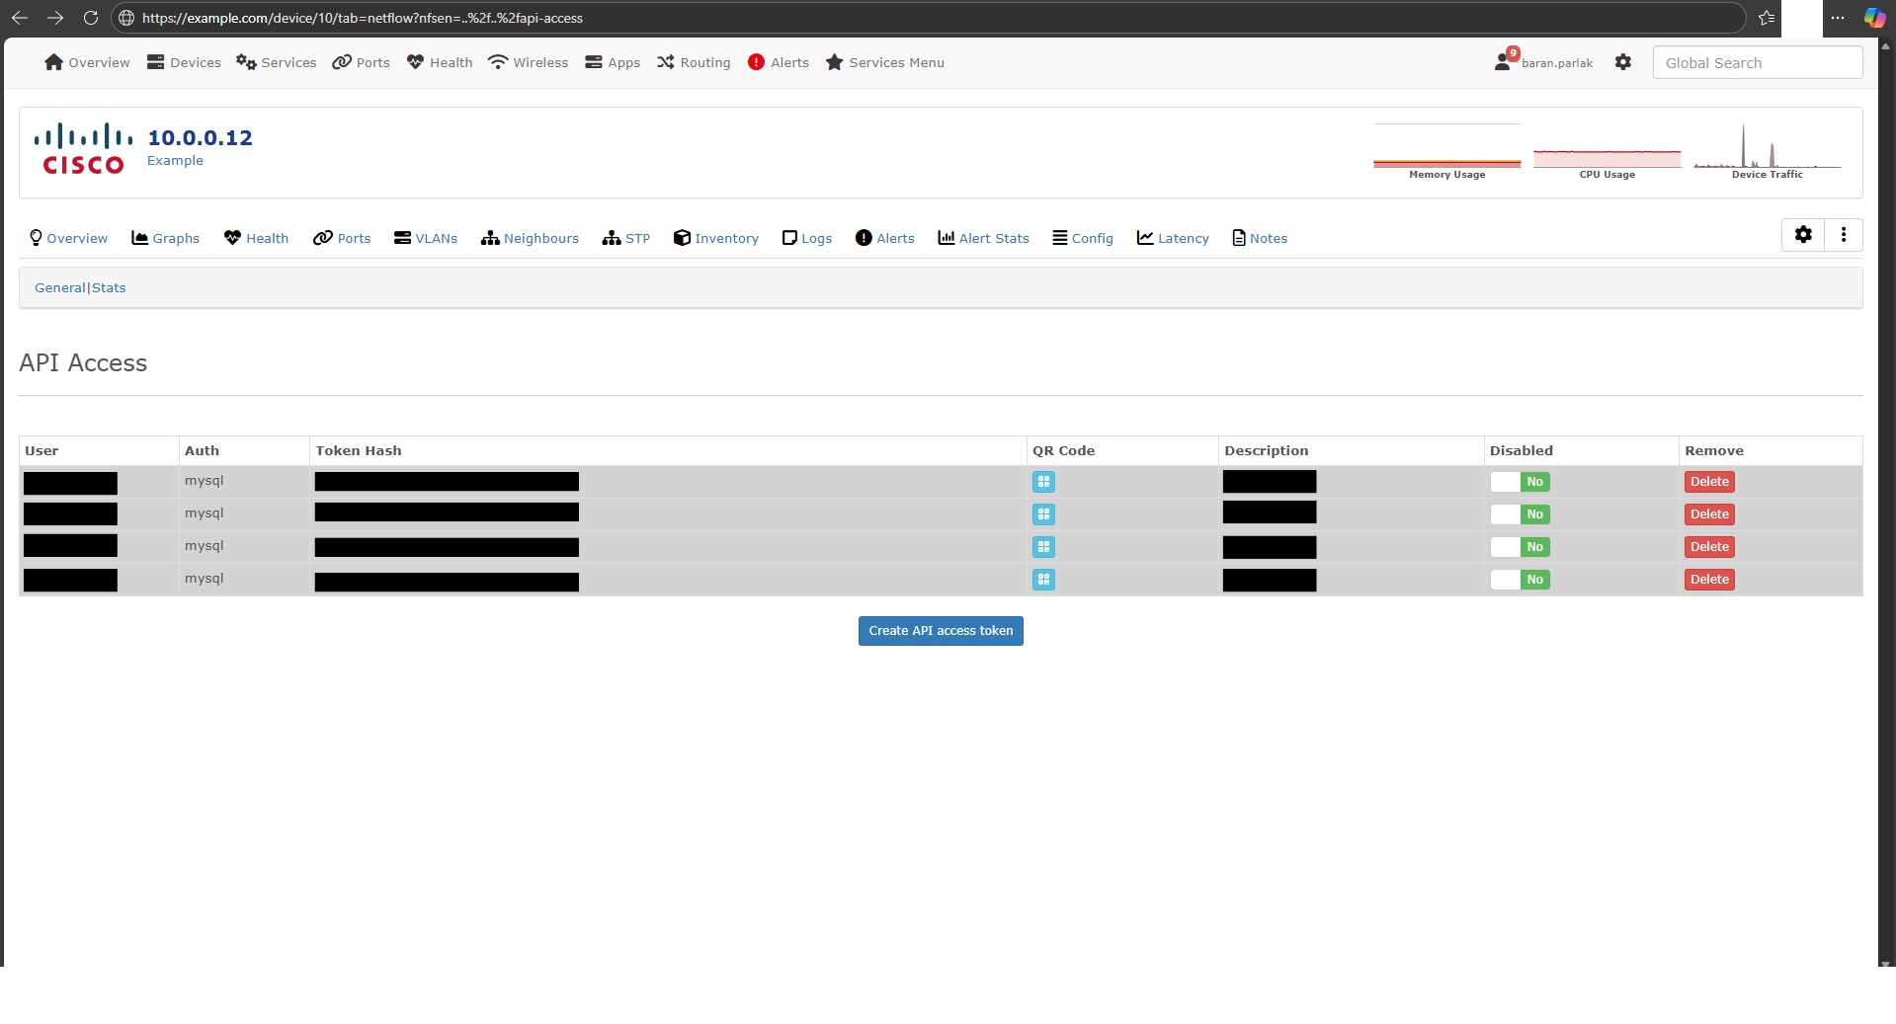Viewport: 1896px width, 1024px height.
Task: Show the QR code for the third token row
Action: tap(1043, 547)
